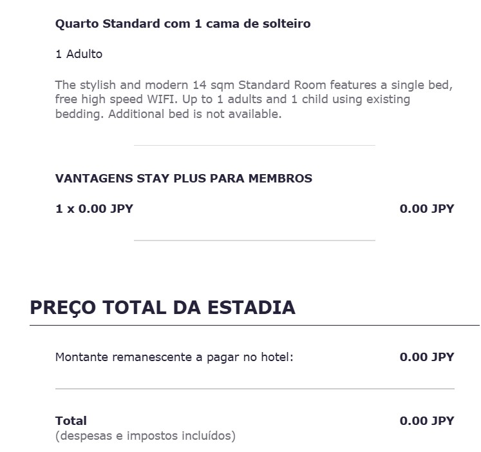Click the divider line above Total
The width and height of the screenshot is (481, 452).
pyautogui.click(x=254, y=389)
